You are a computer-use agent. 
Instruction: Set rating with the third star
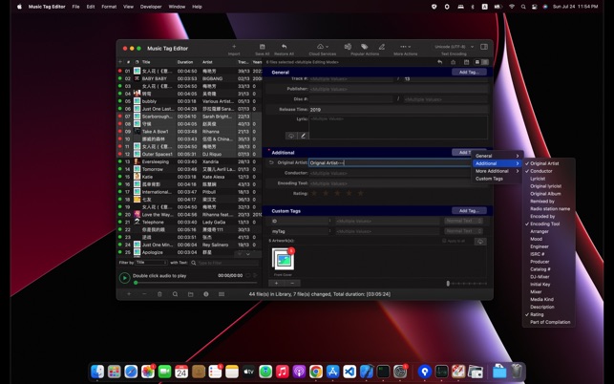pyautogui.click(x=337, y=193)
